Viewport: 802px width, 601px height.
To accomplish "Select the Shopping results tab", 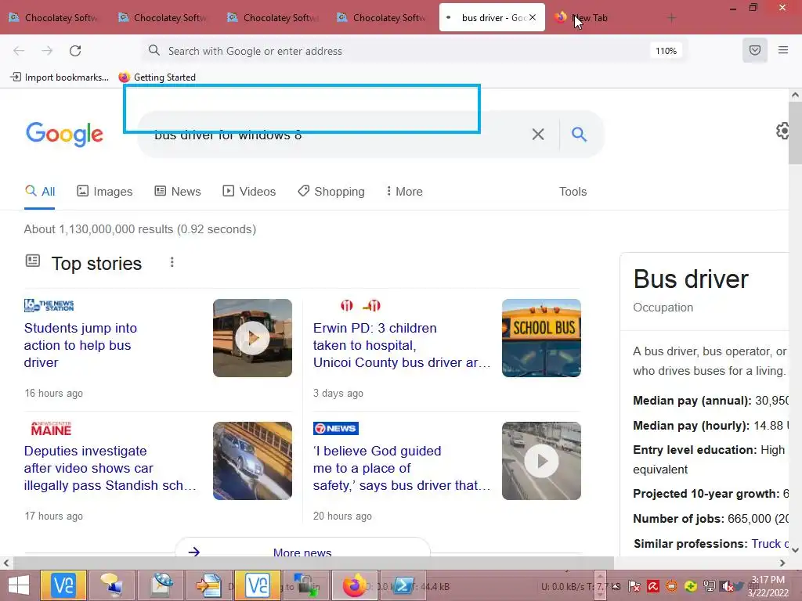I will click(x=331, y=192).
